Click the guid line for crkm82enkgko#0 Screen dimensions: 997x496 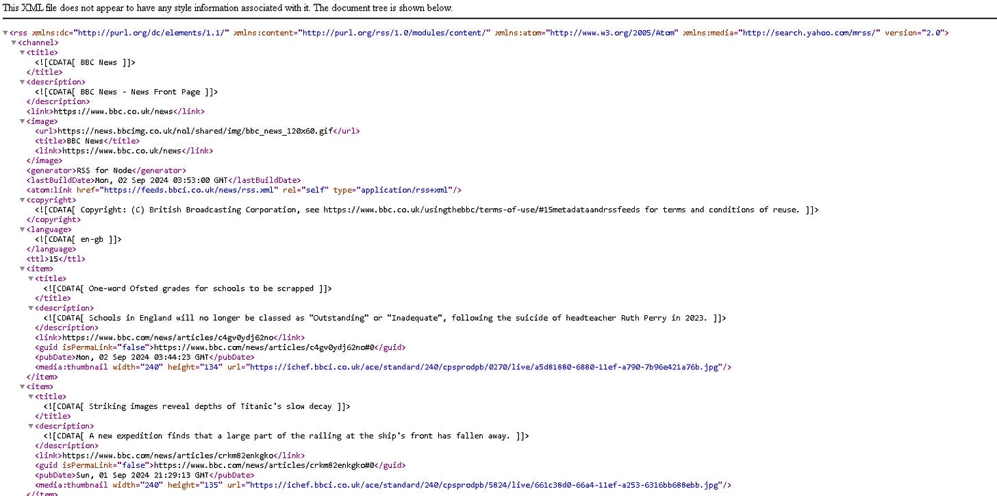[220, 465]
